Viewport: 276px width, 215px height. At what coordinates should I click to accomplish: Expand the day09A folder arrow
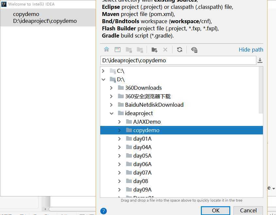120,190
